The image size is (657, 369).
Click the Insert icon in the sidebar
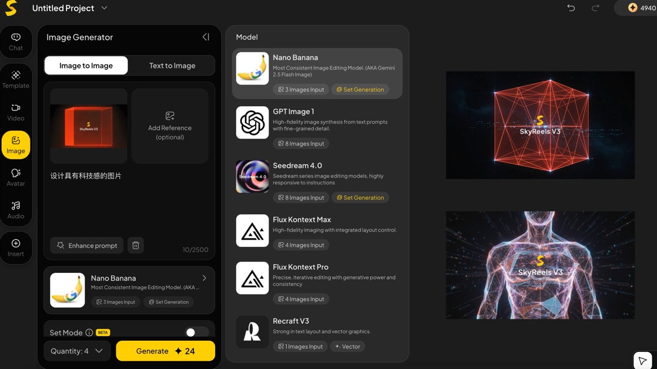16,247
